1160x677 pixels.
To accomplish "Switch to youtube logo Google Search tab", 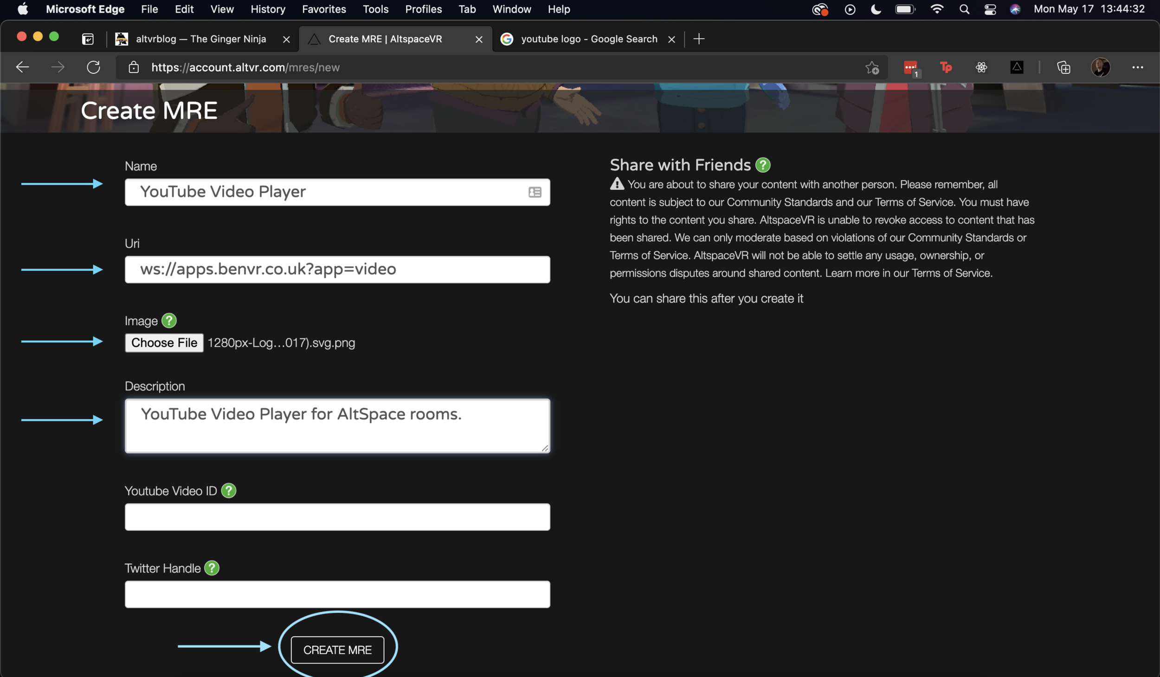I will click(x=588, y=39).
